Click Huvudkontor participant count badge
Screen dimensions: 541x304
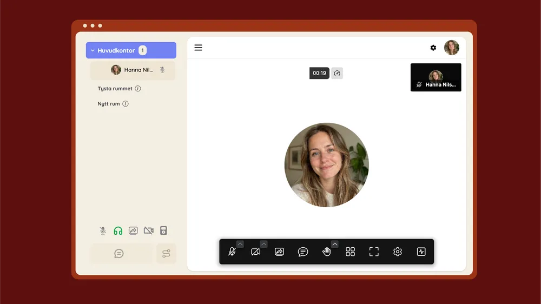[142, 50]
